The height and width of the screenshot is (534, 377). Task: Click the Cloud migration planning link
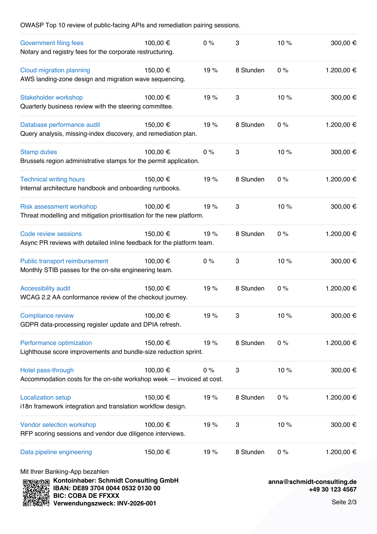[55, 70]
